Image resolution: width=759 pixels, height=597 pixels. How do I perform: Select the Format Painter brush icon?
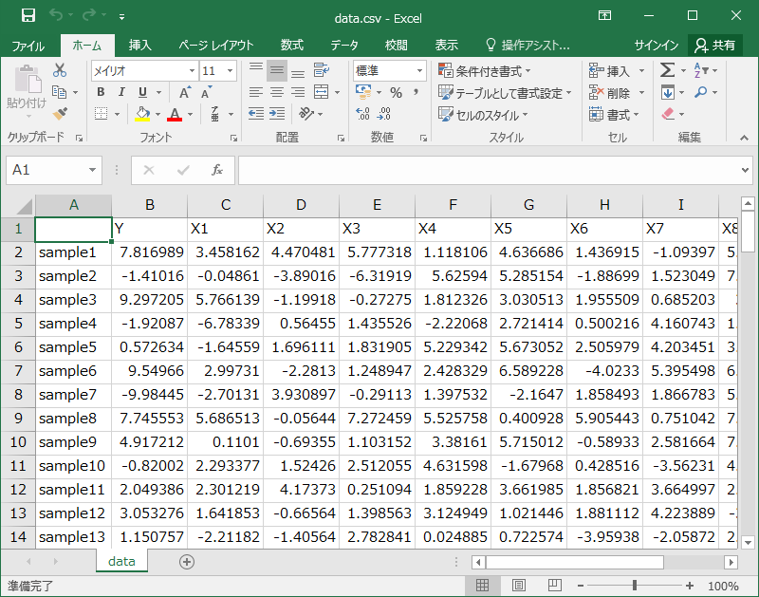coord(60,114)
